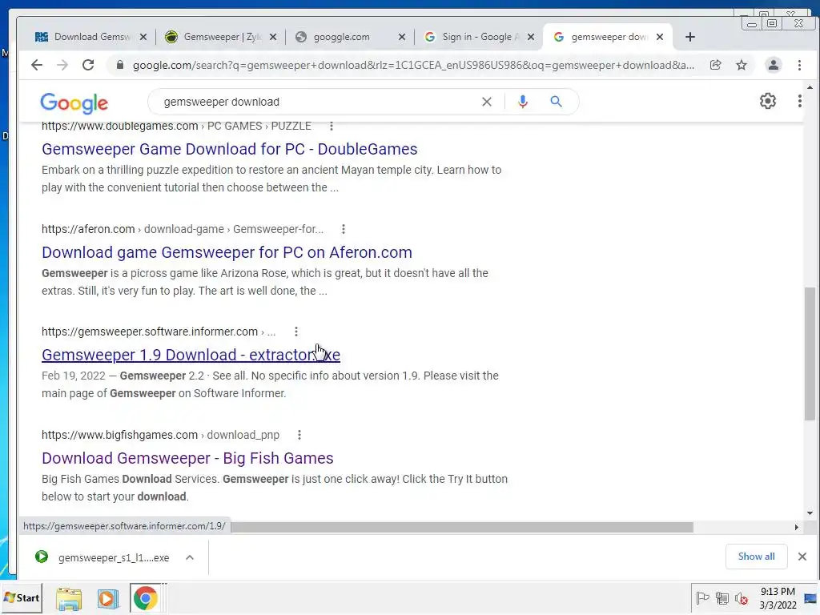Open more options for the doublegames.com result

pos(331,126)
